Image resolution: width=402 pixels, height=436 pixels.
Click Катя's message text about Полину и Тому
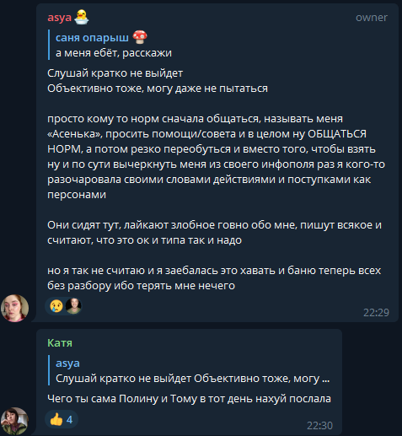pyautogui.click(x=189, y=399)
